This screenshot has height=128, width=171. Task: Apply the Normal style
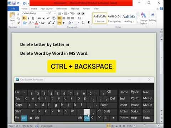pyautogui.click(x=100, y=18)
